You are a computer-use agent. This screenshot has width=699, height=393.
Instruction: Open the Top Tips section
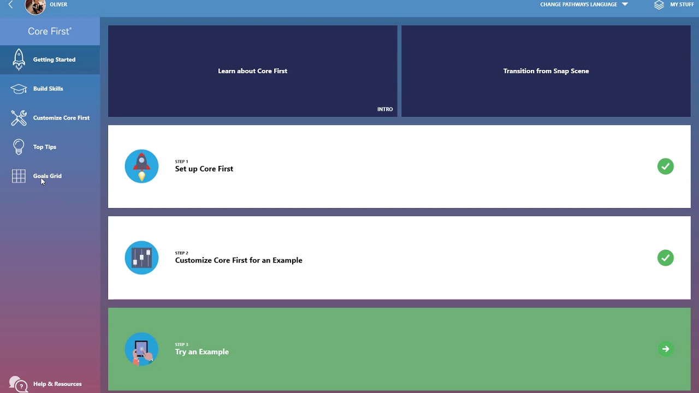[50, 147]
